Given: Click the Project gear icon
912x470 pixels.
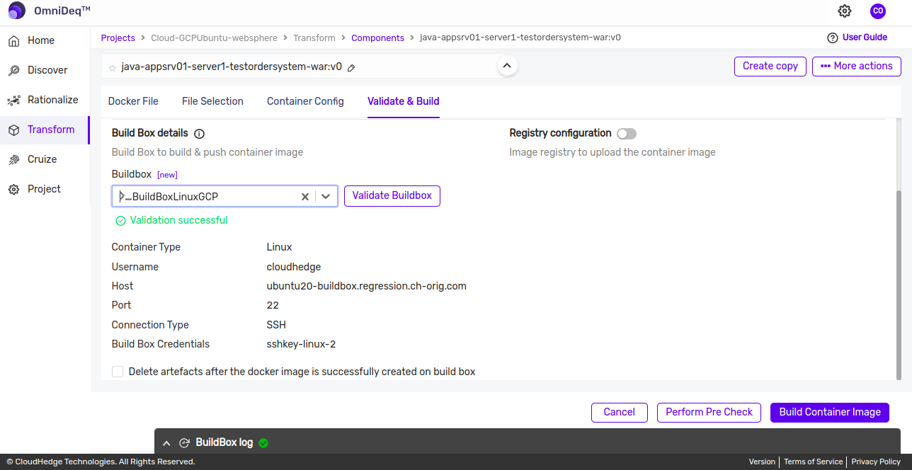Looking at the screenshot, I should point(13,190).
